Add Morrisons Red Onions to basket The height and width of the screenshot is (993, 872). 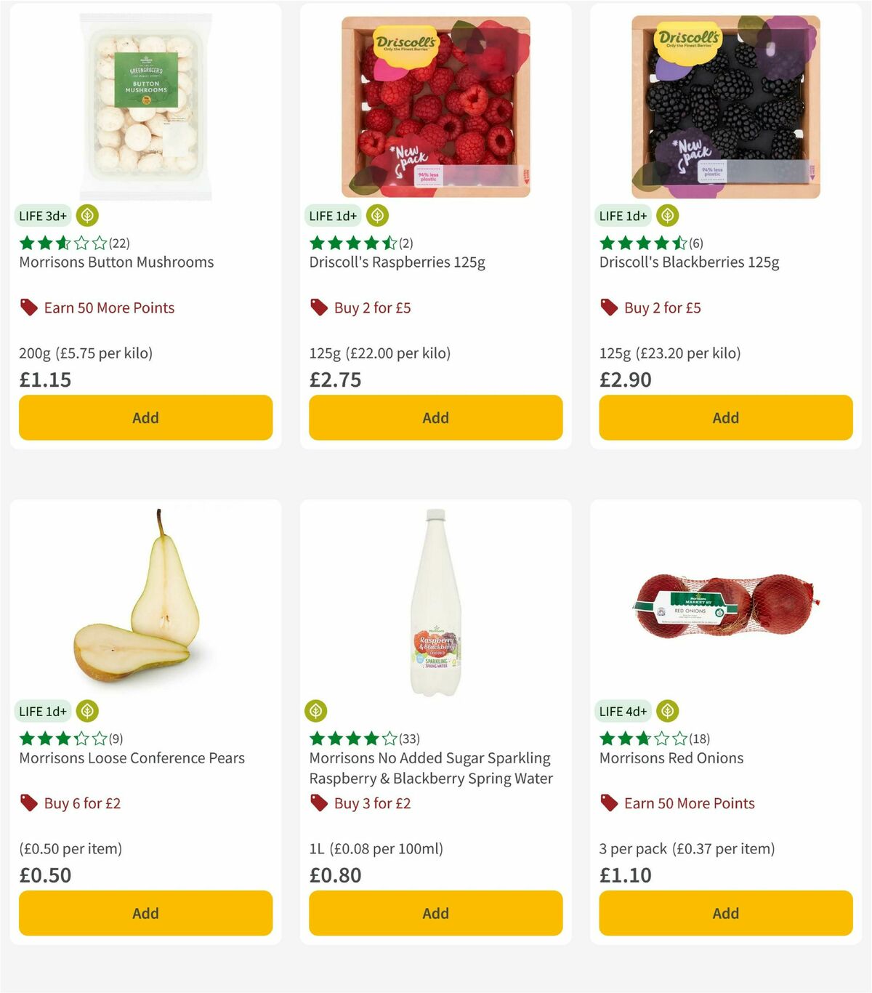click(725, 913)
